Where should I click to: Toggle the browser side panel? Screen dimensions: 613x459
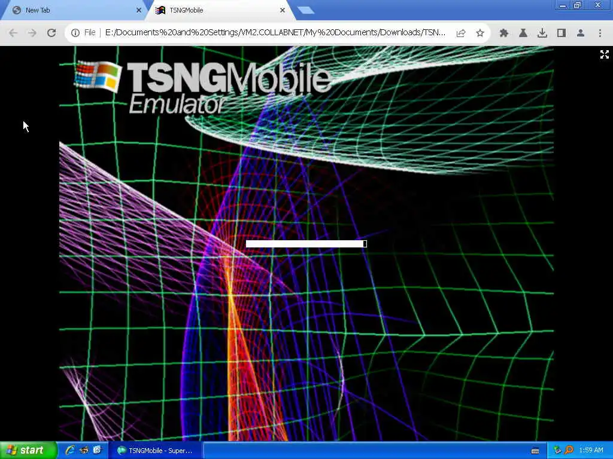click(x=562, y=33)
